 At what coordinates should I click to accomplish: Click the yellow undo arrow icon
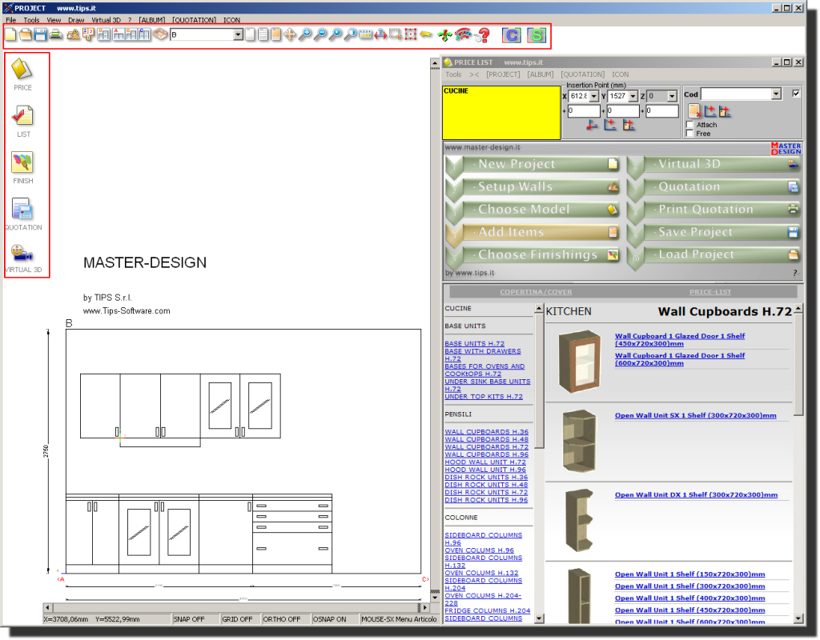[x=426, y=34]
